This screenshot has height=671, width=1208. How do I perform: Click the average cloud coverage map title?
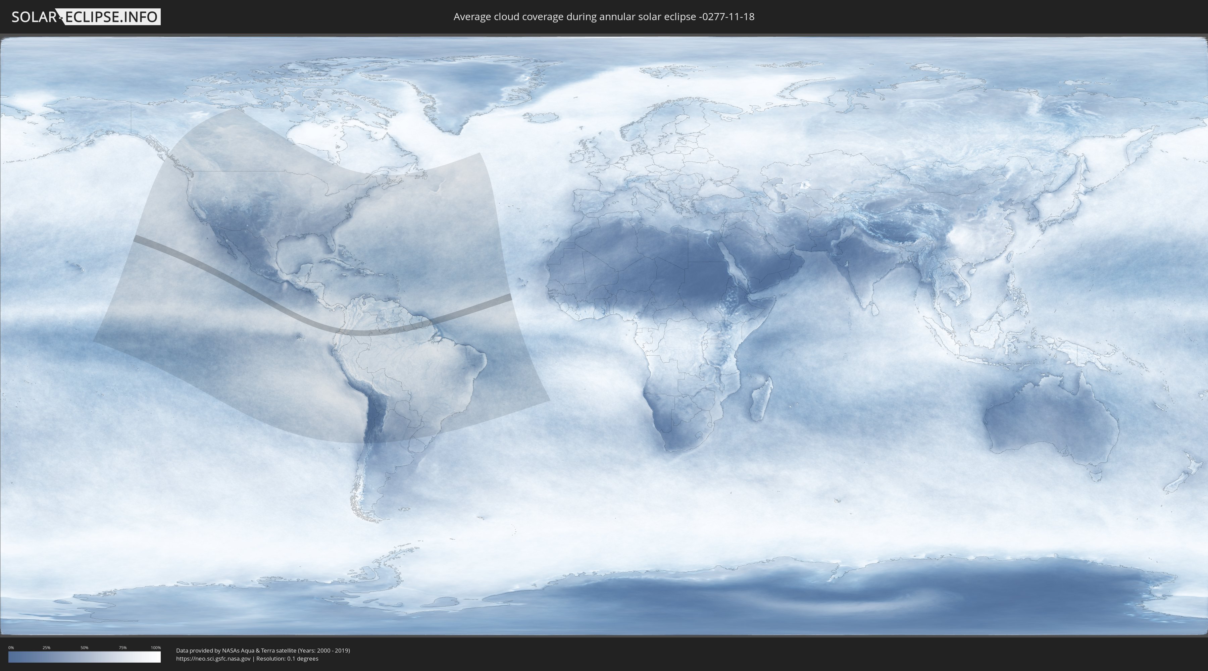(x=604, y=17)
